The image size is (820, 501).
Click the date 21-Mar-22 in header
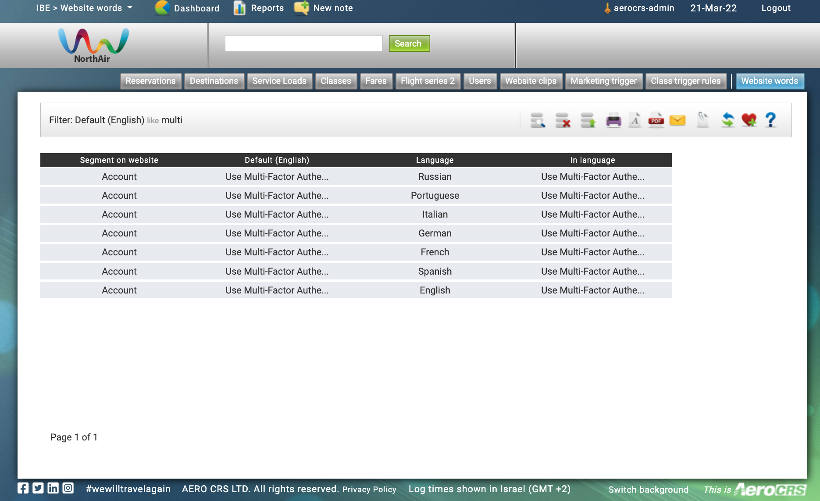tap(713, 8)
